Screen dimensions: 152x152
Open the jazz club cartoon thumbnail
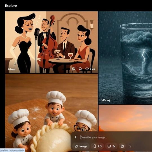pos(52,42)
